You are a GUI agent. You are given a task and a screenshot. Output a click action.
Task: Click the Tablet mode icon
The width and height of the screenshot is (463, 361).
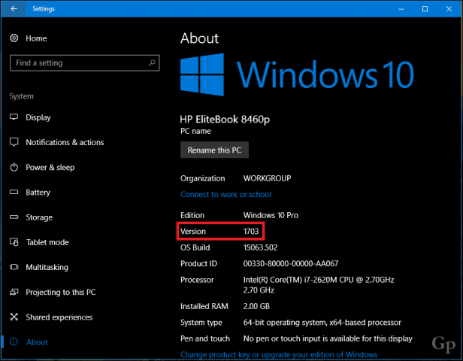pos(14,242)
